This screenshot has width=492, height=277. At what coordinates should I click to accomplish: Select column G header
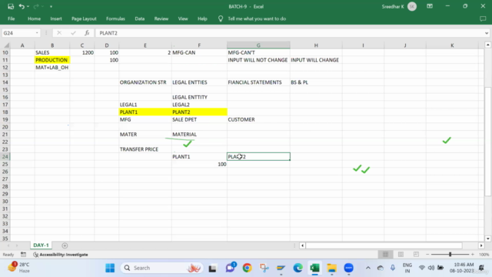(258, 45)
